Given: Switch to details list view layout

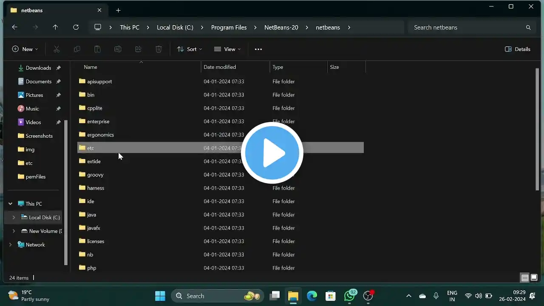Looking at the screenshot, I should [525, 278].
